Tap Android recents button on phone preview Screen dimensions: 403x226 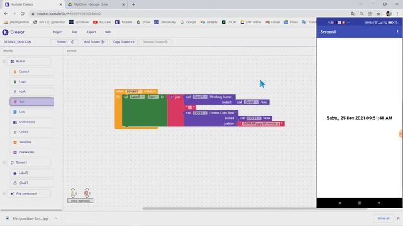340,203
